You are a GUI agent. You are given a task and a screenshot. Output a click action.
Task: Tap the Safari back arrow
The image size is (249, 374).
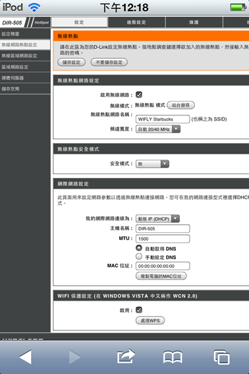click(26, 357)
